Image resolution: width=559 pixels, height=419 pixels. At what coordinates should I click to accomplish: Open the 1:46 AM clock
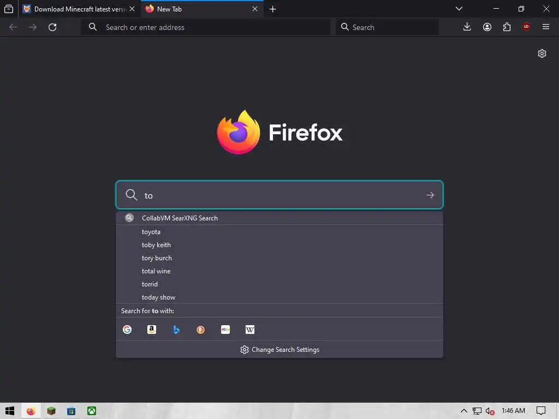(x=513, y=411)
